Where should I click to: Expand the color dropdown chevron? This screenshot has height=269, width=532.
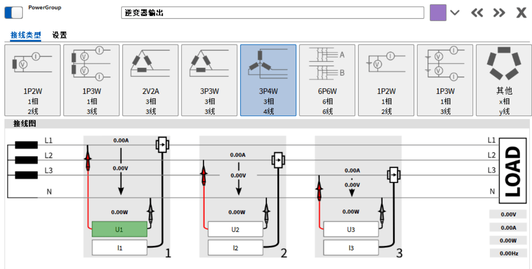455,13
